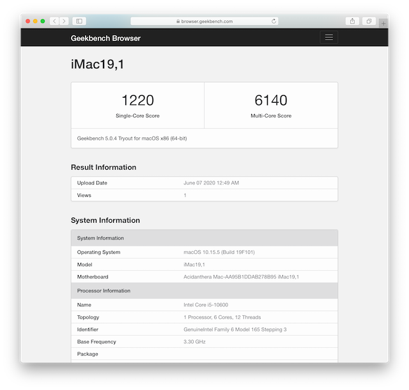
Task: Reload the page using the refresh icon
Action: click(274, 21)
